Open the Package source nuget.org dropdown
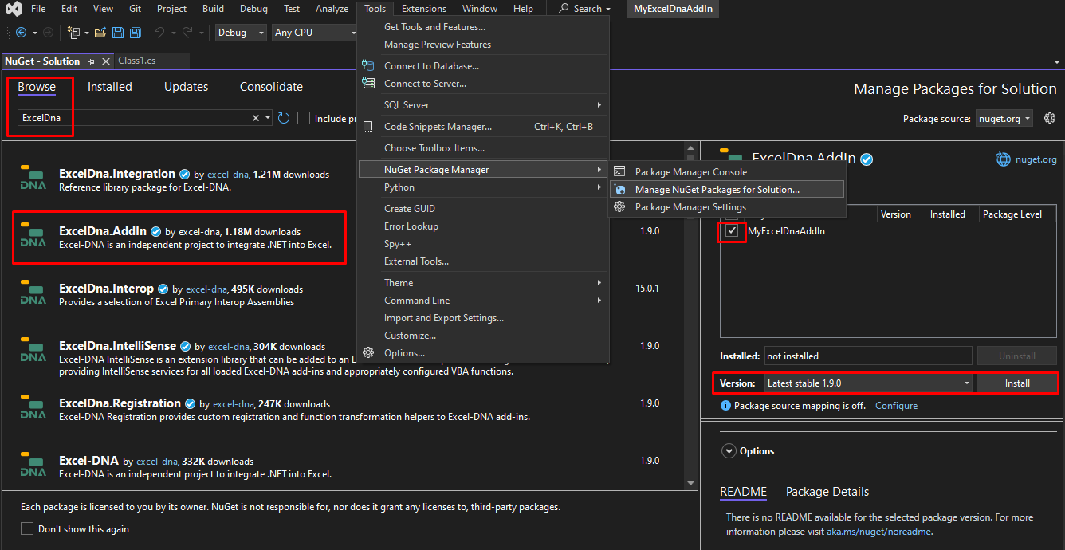1065x550 pixels. tap(1004, 119)
